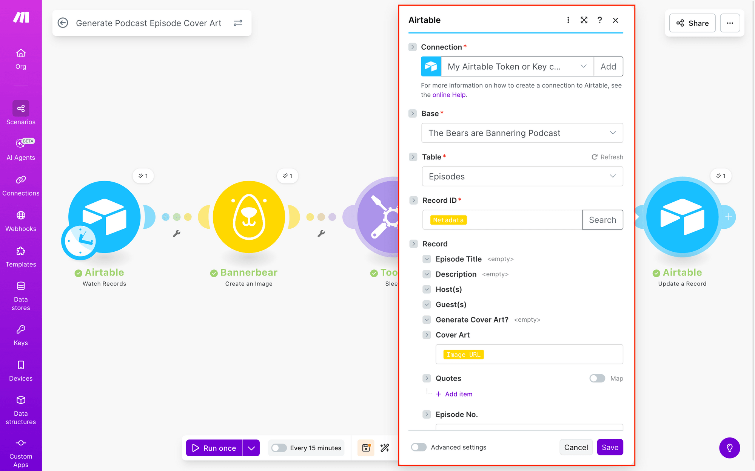
Task: Click the panel help question mark
Action: click(x=599, y=20)
